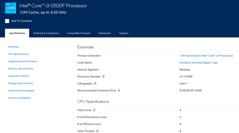Select the Support tab
The height and width of the screenshot is (133, 239).
click(124, 33)
